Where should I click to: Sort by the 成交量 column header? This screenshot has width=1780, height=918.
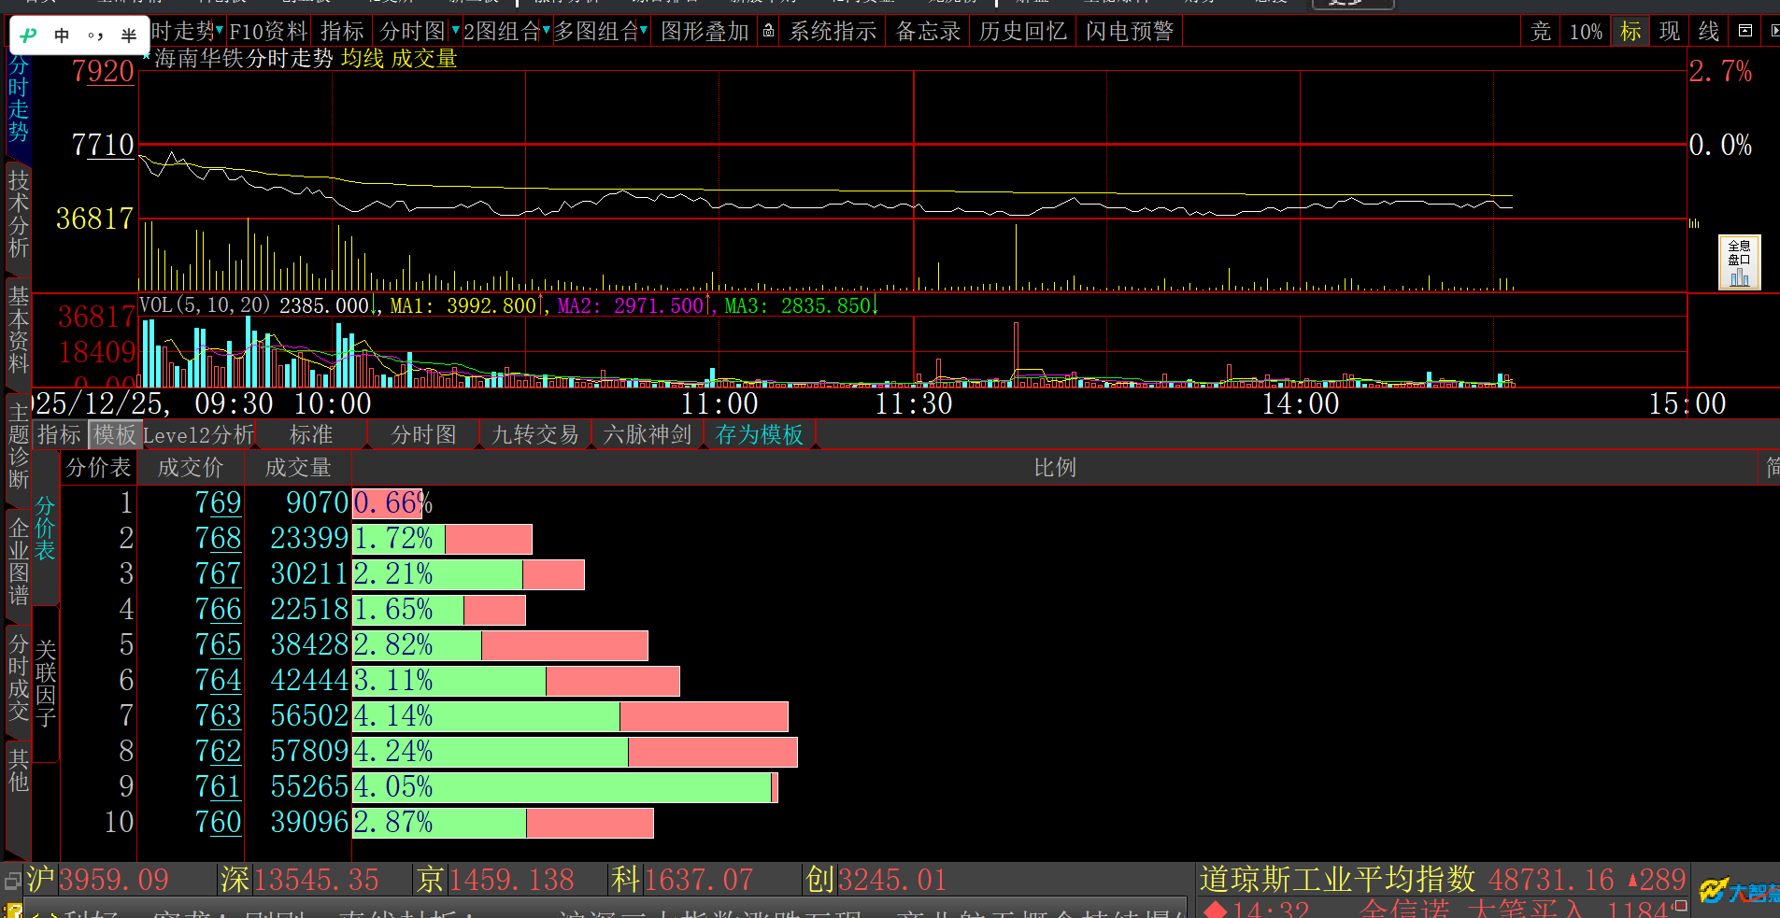point(298,468)
